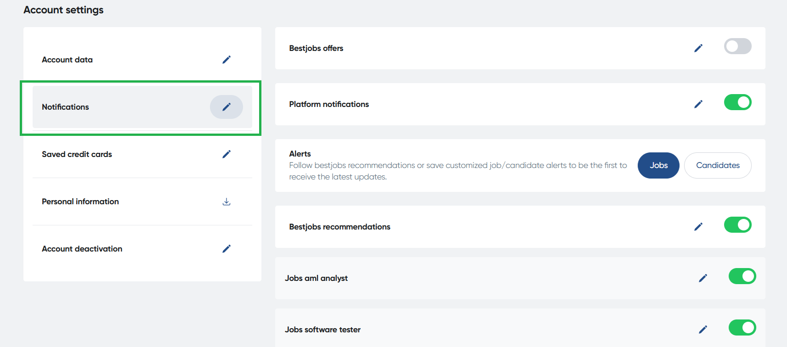Open the Account data settings section
Viewport: 787px width, 347px height.
coord(68,60)
